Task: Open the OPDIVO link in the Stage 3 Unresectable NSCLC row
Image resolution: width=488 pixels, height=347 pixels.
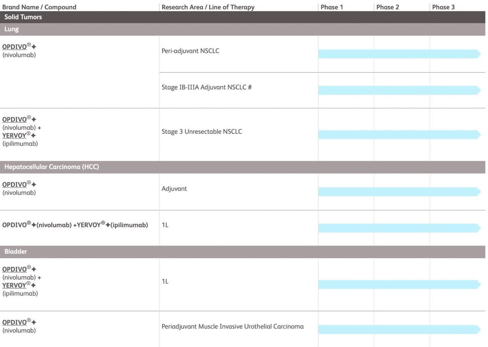Action: (x=14, y=120)
